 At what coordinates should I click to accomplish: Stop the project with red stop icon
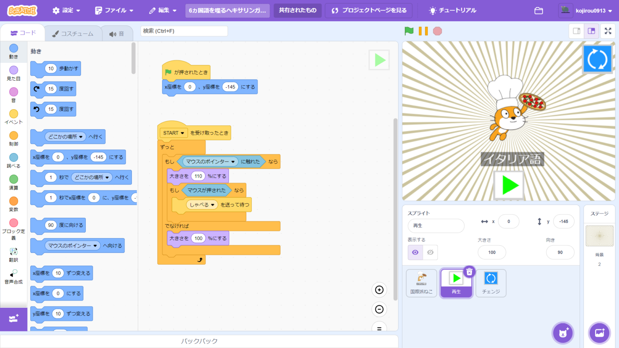437,31
